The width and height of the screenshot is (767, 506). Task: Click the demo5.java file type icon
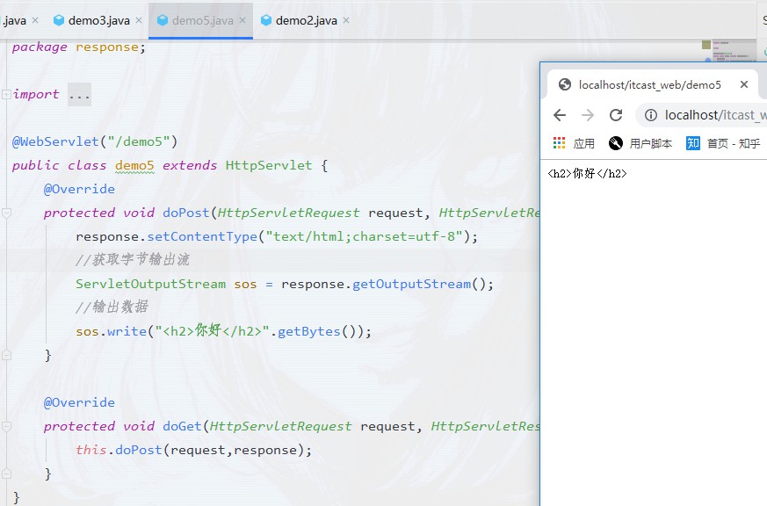163,20
